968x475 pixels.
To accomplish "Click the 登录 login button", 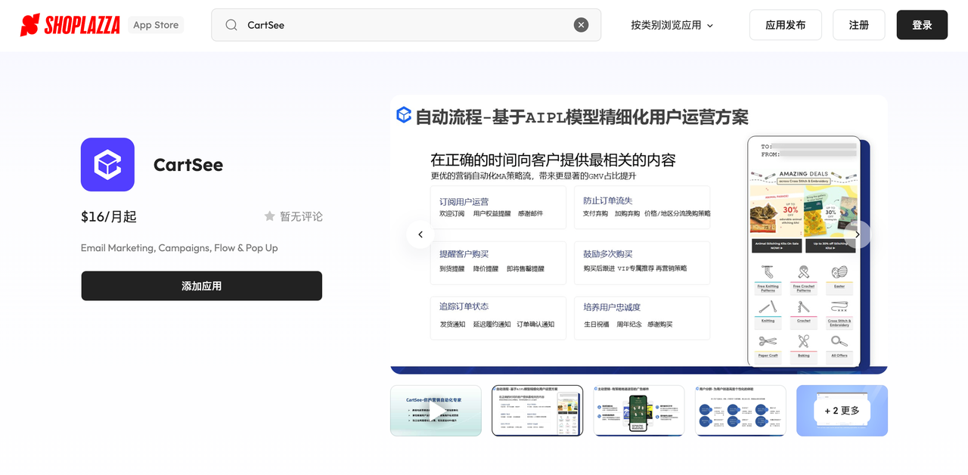I will pyautogui.click(x=922, y=25).
